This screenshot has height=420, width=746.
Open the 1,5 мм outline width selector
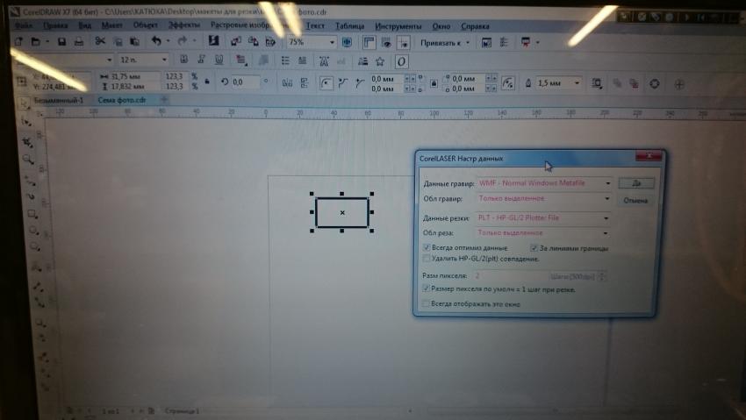click(x=577, y=82)
